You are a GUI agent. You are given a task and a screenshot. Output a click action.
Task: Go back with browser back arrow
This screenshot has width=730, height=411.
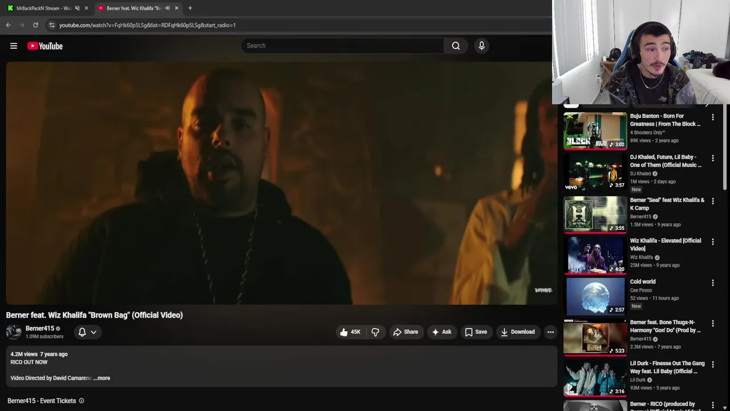pyautogui.click(x=8, y=25)
